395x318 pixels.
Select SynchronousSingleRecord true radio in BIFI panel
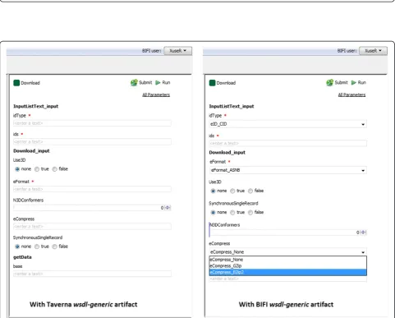click(232, 212)
